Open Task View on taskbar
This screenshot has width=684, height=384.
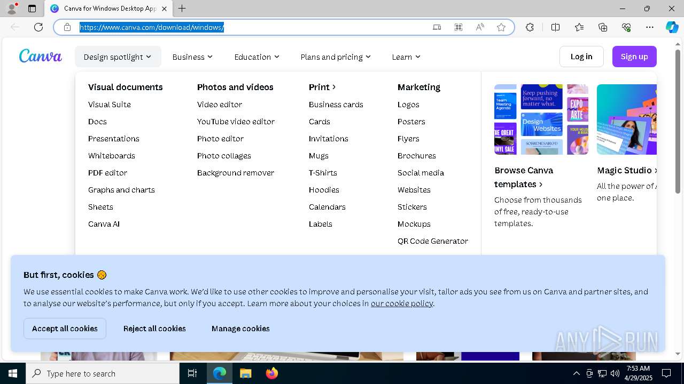click(x=192, y=373)
